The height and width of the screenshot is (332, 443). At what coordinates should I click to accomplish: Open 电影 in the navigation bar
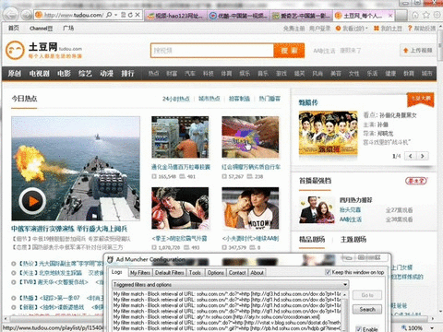point(64,74)
